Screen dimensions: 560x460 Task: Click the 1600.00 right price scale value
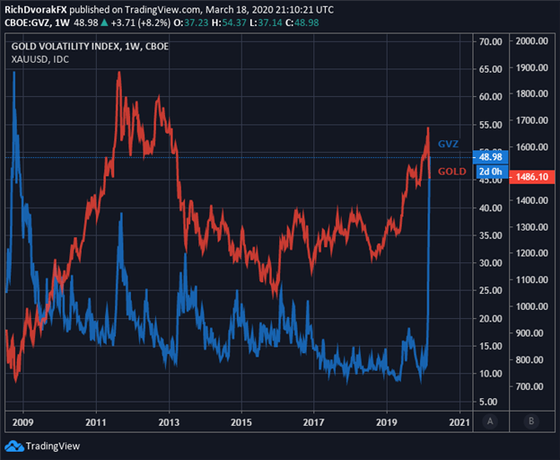(x=532, y=147)
